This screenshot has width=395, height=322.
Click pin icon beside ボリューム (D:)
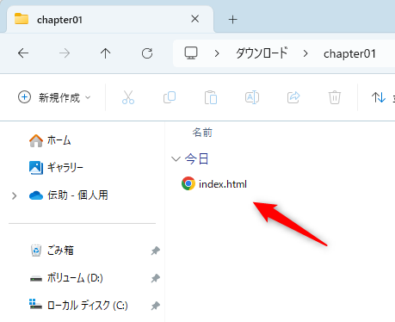tap(156, 278)
